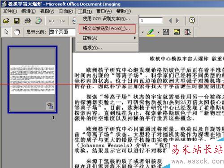Click the 工具(T) menu
The height and width of the screenshot is (168, 224).
[x=85, y=11]
